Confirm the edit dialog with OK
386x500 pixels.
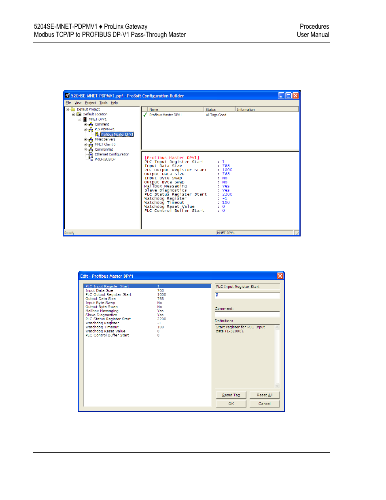(231, 404)
